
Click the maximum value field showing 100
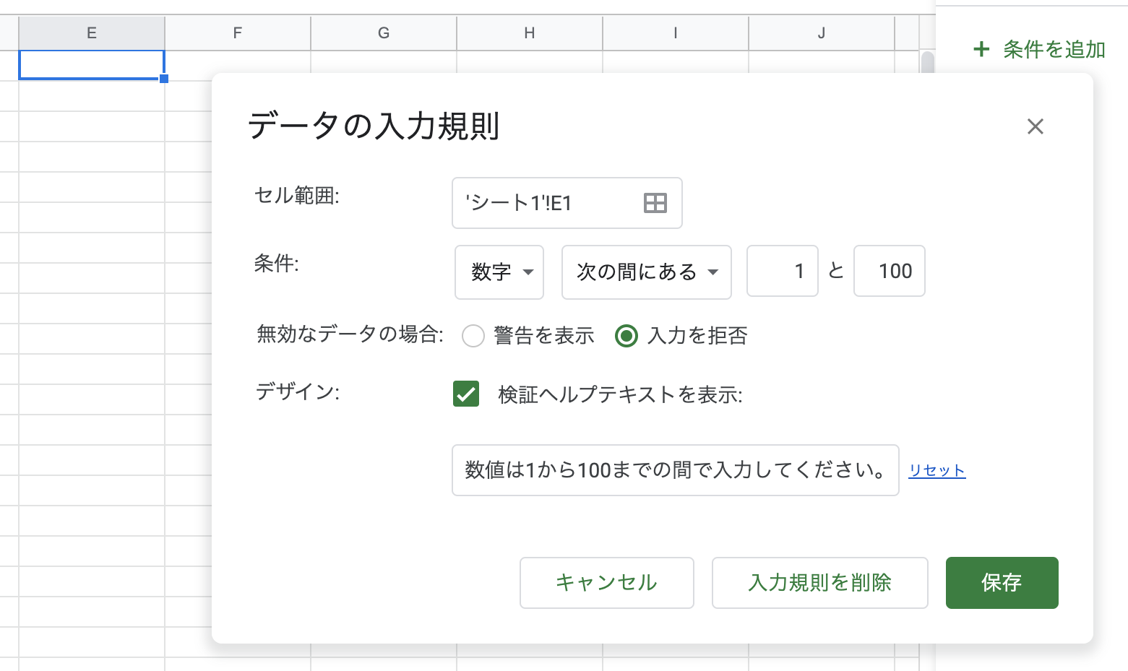tap(889, 272)
